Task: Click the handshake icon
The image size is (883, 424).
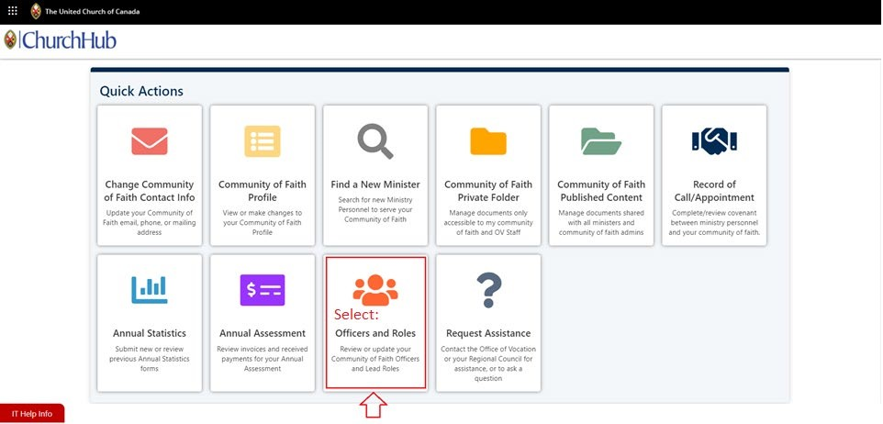Action: click(715, 141)
